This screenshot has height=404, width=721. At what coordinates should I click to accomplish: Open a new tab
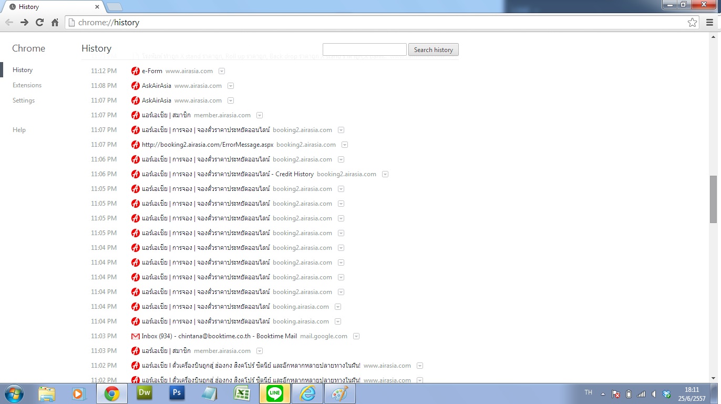[114, 7]
